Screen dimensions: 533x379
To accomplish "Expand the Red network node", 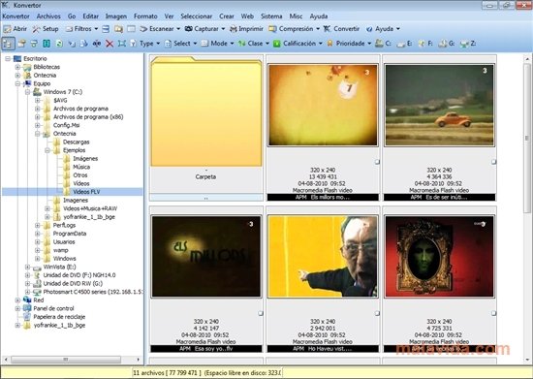I will tap(17, 300).
